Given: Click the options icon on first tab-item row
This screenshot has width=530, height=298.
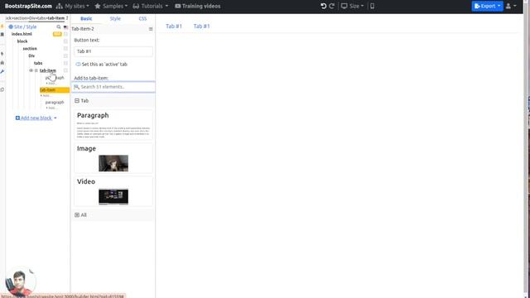Looking at the screenshot, I should pos(65,70).
